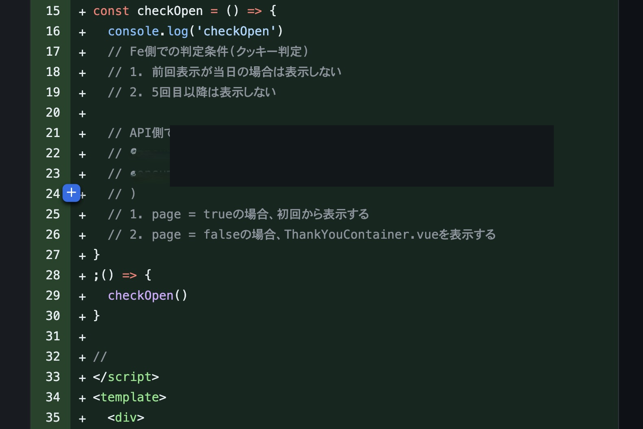This screenshot has width=643, height=429.
Task: Click the 'page = true' comment line
Action: [x=238, y=214]
